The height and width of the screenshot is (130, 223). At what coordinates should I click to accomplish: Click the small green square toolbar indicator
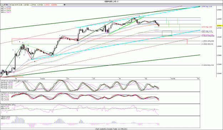[1, 5]
